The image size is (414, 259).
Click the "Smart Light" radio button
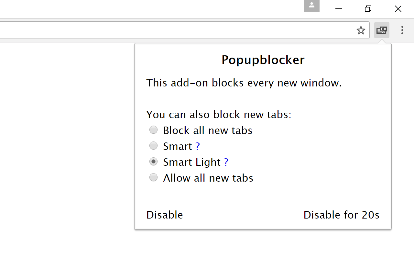(153, 161)
